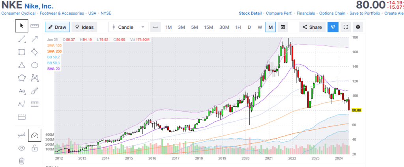Image resolution: width=404 pixels, height=167 pixels.
Task: Switch to 30M timeframe
Action: coord(224,27)
